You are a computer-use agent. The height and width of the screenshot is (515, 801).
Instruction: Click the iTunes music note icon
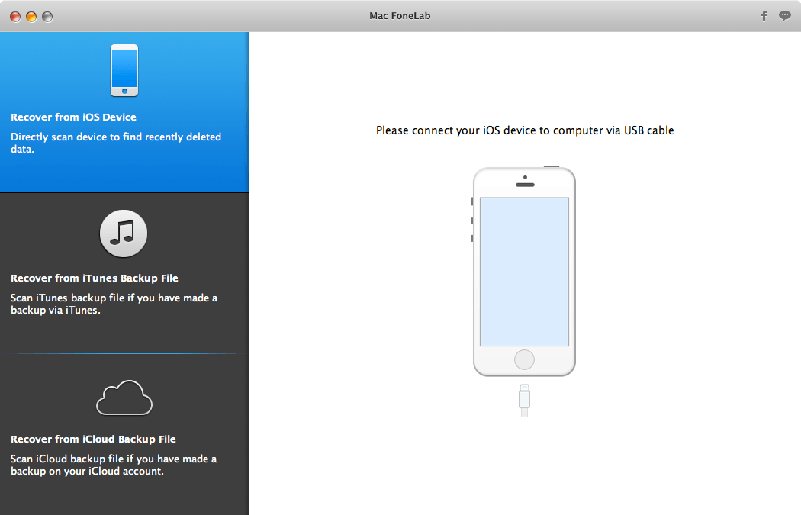(123, 233)
